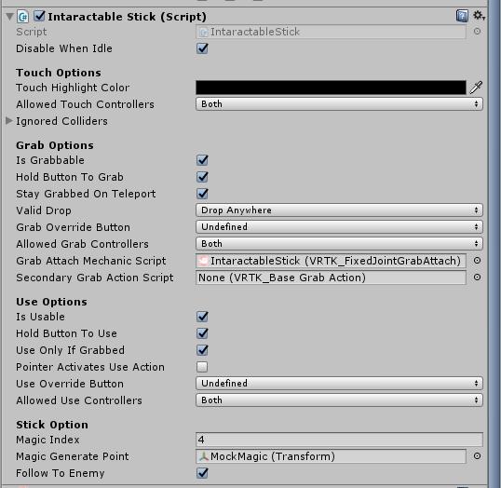Toggle Use Only If Grabbed checkbox

[x=202, y=350]
